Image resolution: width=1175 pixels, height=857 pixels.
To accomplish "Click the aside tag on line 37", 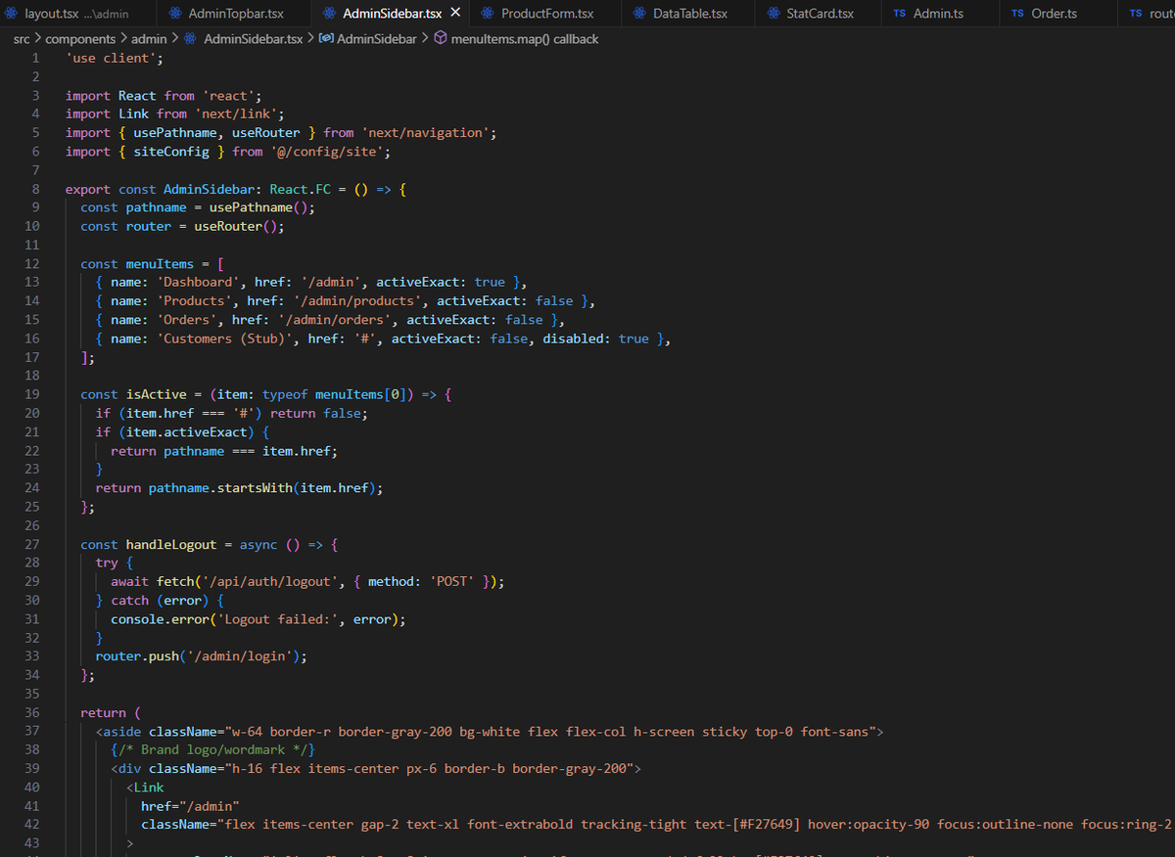I will pyautogui.click(x=122, y=731).
